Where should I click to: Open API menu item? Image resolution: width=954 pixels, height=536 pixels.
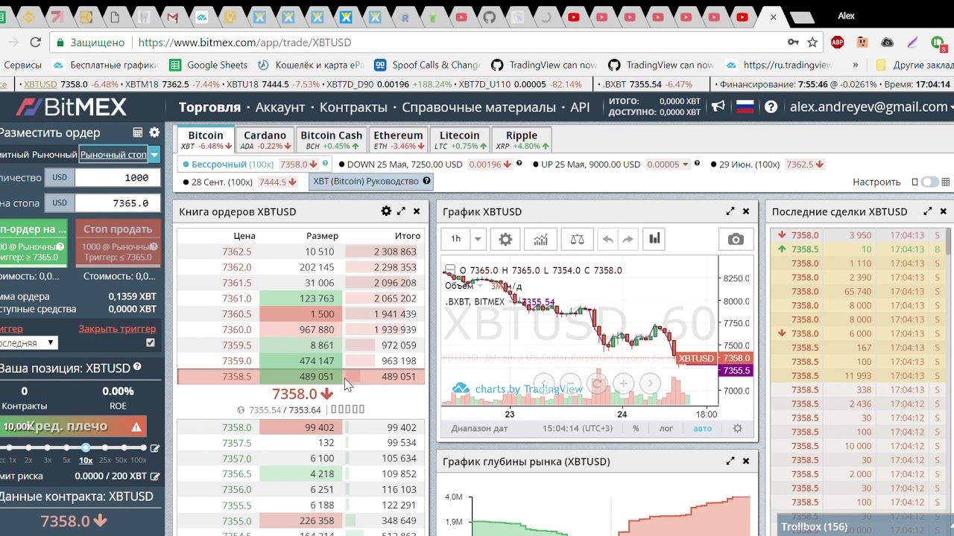[580, 107]
